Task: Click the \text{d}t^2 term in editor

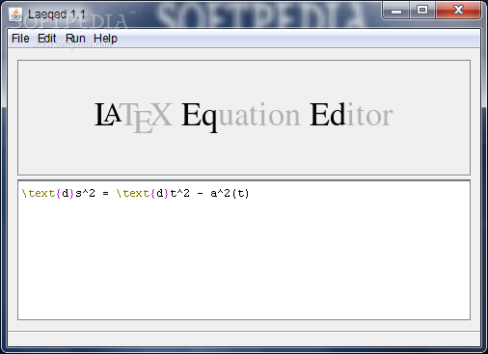Action: click(153, 194)
